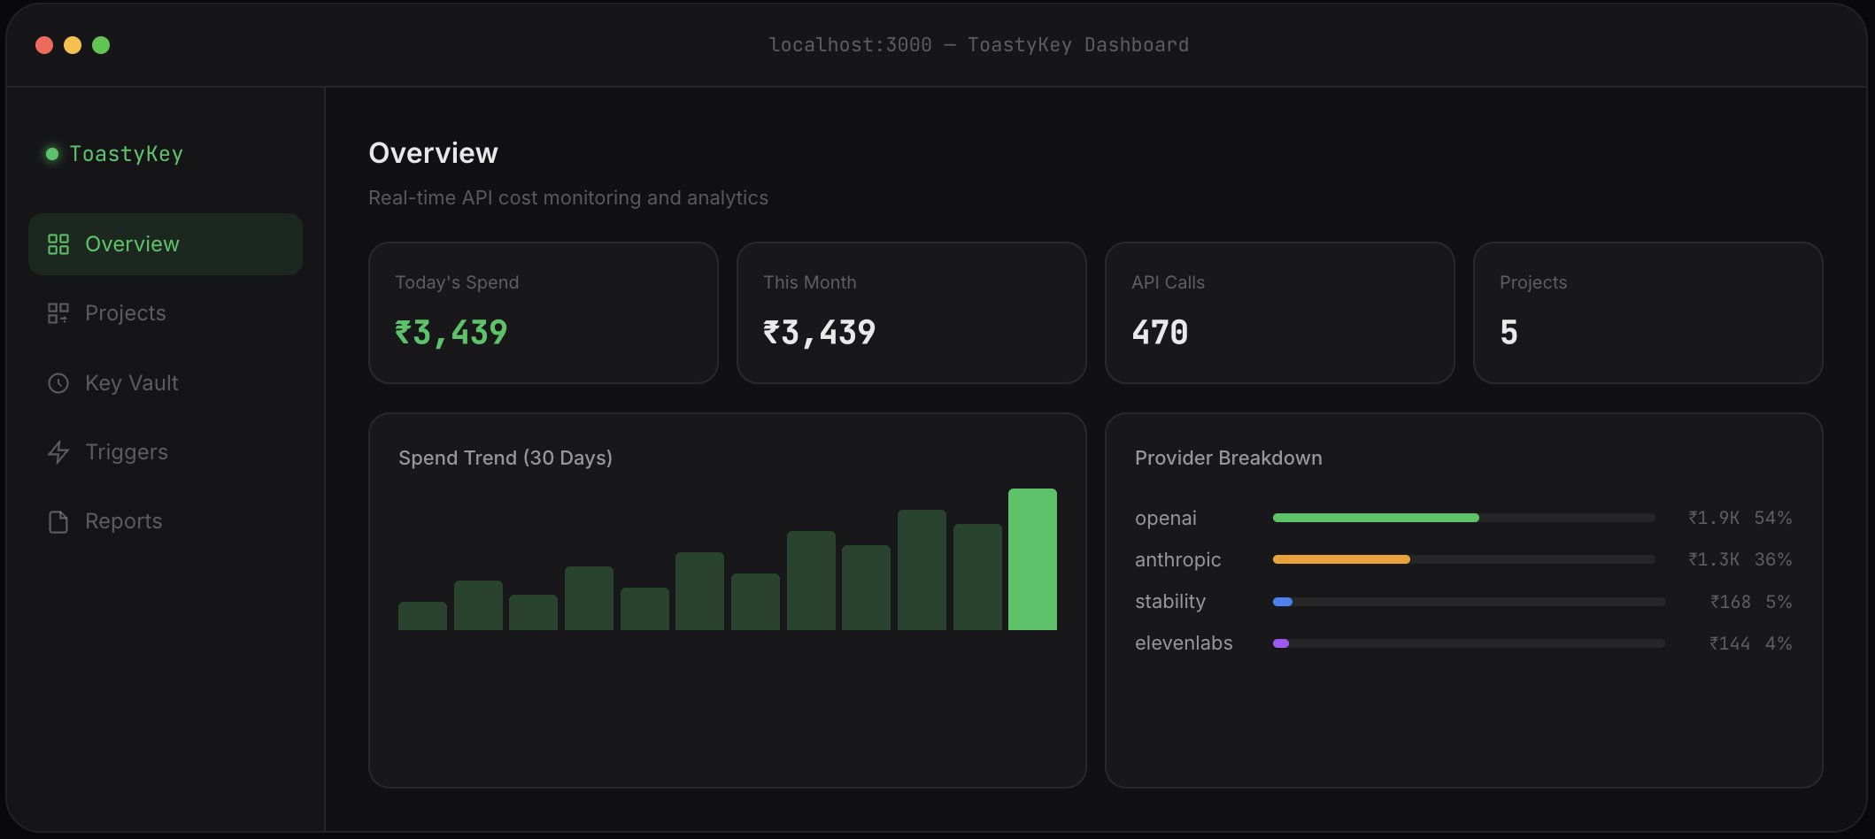The image size is (1875, 839).
Task: Open the Projects menu item
Action: tap(166, 313)
